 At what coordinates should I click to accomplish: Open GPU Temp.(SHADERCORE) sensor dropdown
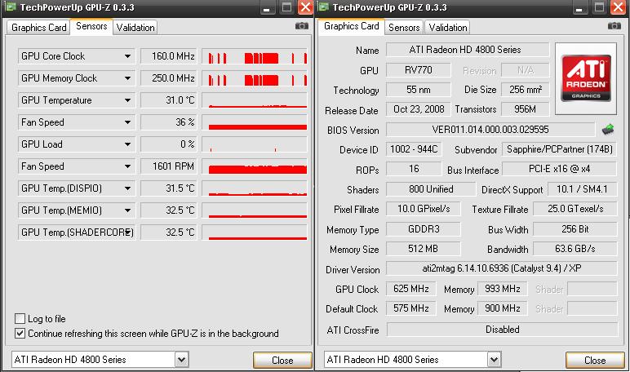[x=128, y=232]
